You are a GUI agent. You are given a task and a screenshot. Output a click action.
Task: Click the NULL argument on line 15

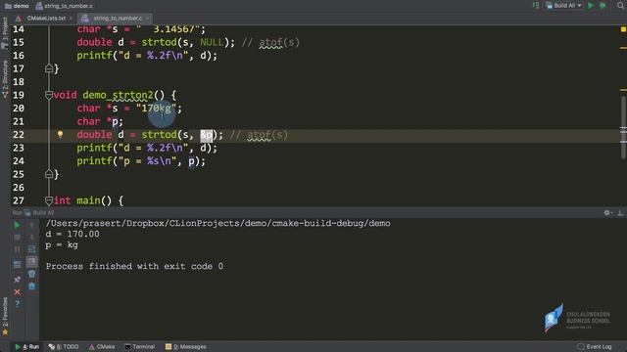(x=212, y=42)
